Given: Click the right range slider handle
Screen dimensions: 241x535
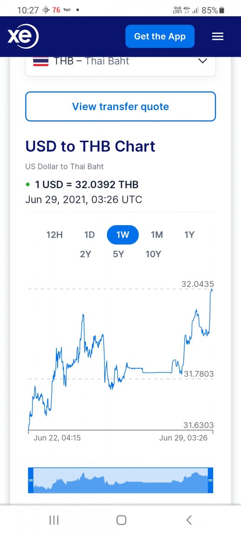Looking at the screenshot, I should tap(210, 480).
